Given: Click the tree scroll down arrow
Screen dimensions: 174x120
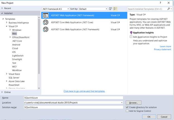Looking at the screenshot, I should point(39,88).
